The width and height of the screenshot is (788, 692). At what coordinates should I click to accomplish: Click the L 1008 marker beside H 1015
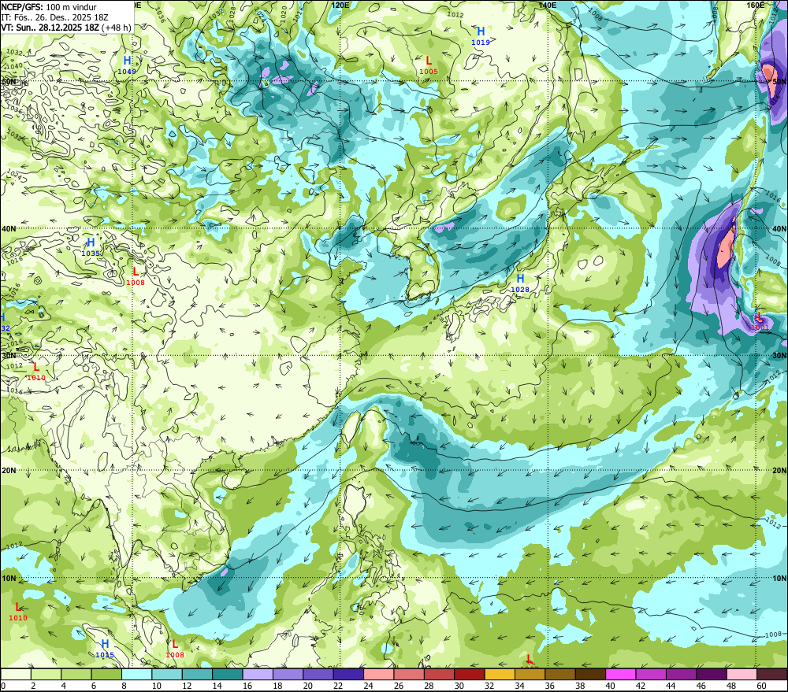[x=175, y=649]
